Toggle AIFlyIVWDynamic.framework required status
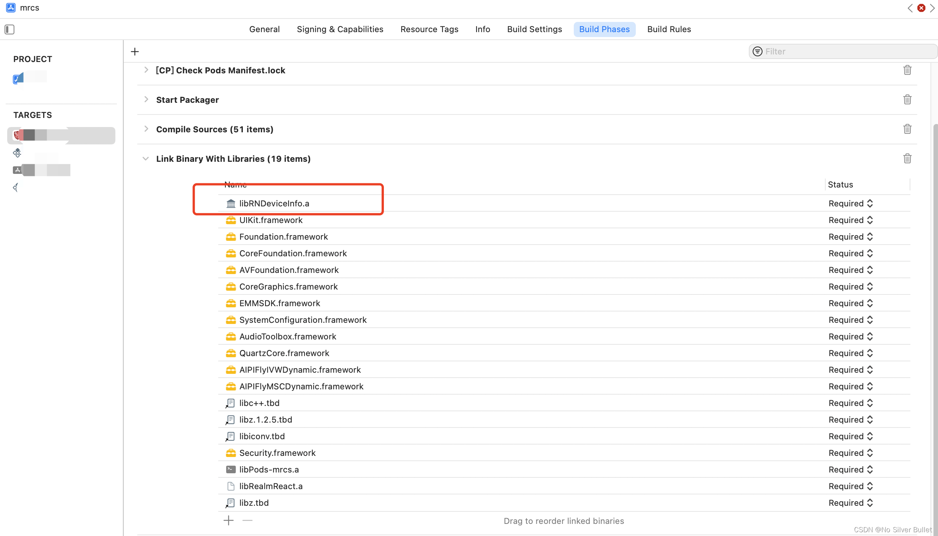This screenshot has width=938, height=536. point(869,369)
